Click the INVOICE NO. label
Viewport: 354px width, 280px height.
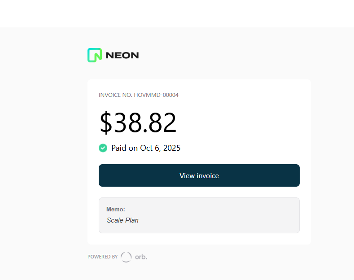pos(115,95)
